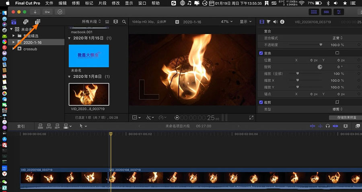Show the effects browser icon
362x192 pixels.
pos(358,126)
